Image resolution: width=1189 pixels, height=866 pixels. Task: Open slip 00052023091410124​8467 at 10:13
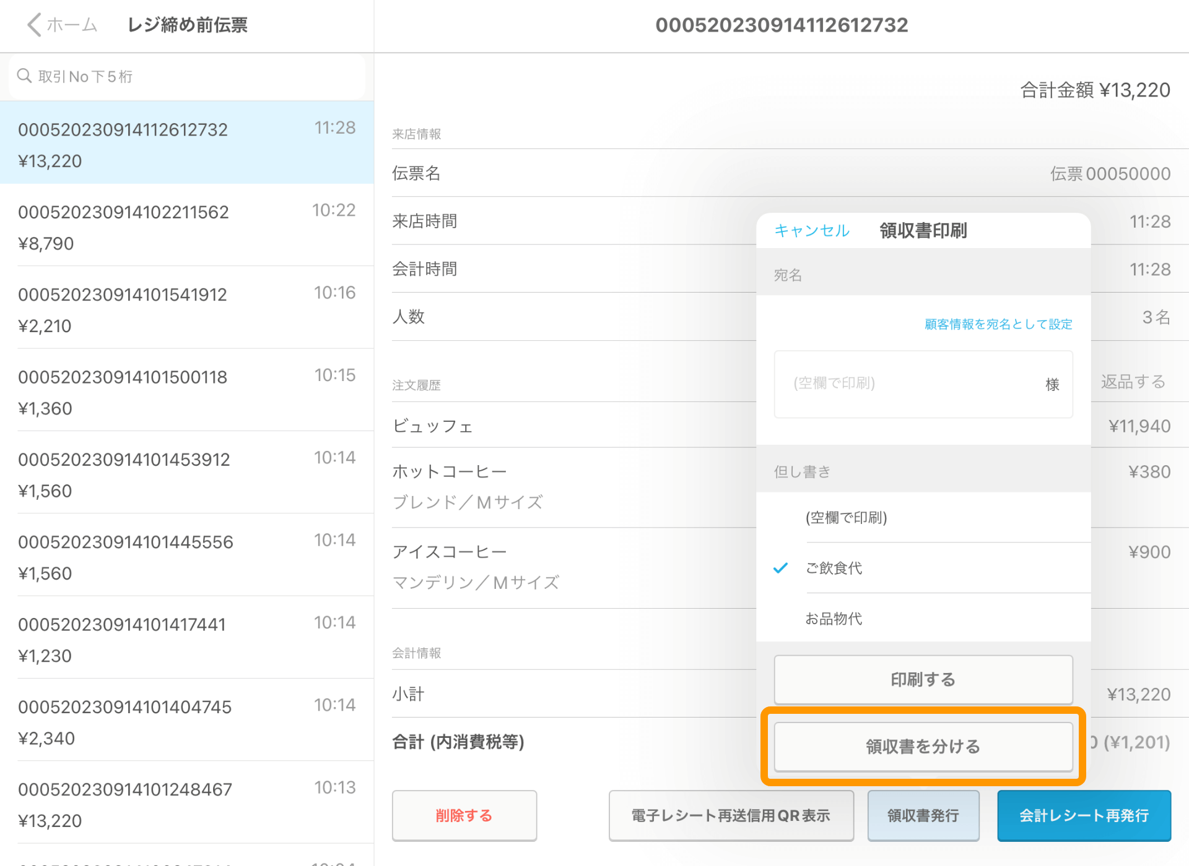pos(187,802)
